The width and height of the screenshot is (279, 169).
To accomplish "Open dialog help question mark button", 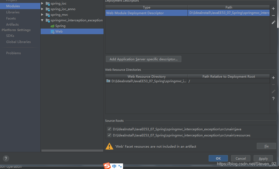I will pos(6,158).
